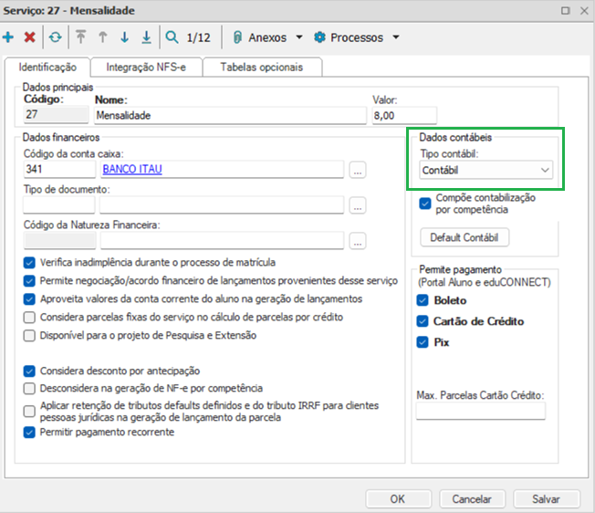Toggle Aproveita valores da conta corrente checkbox
The height and width of the screenshot is (513, 595).
tap(29, 299)
